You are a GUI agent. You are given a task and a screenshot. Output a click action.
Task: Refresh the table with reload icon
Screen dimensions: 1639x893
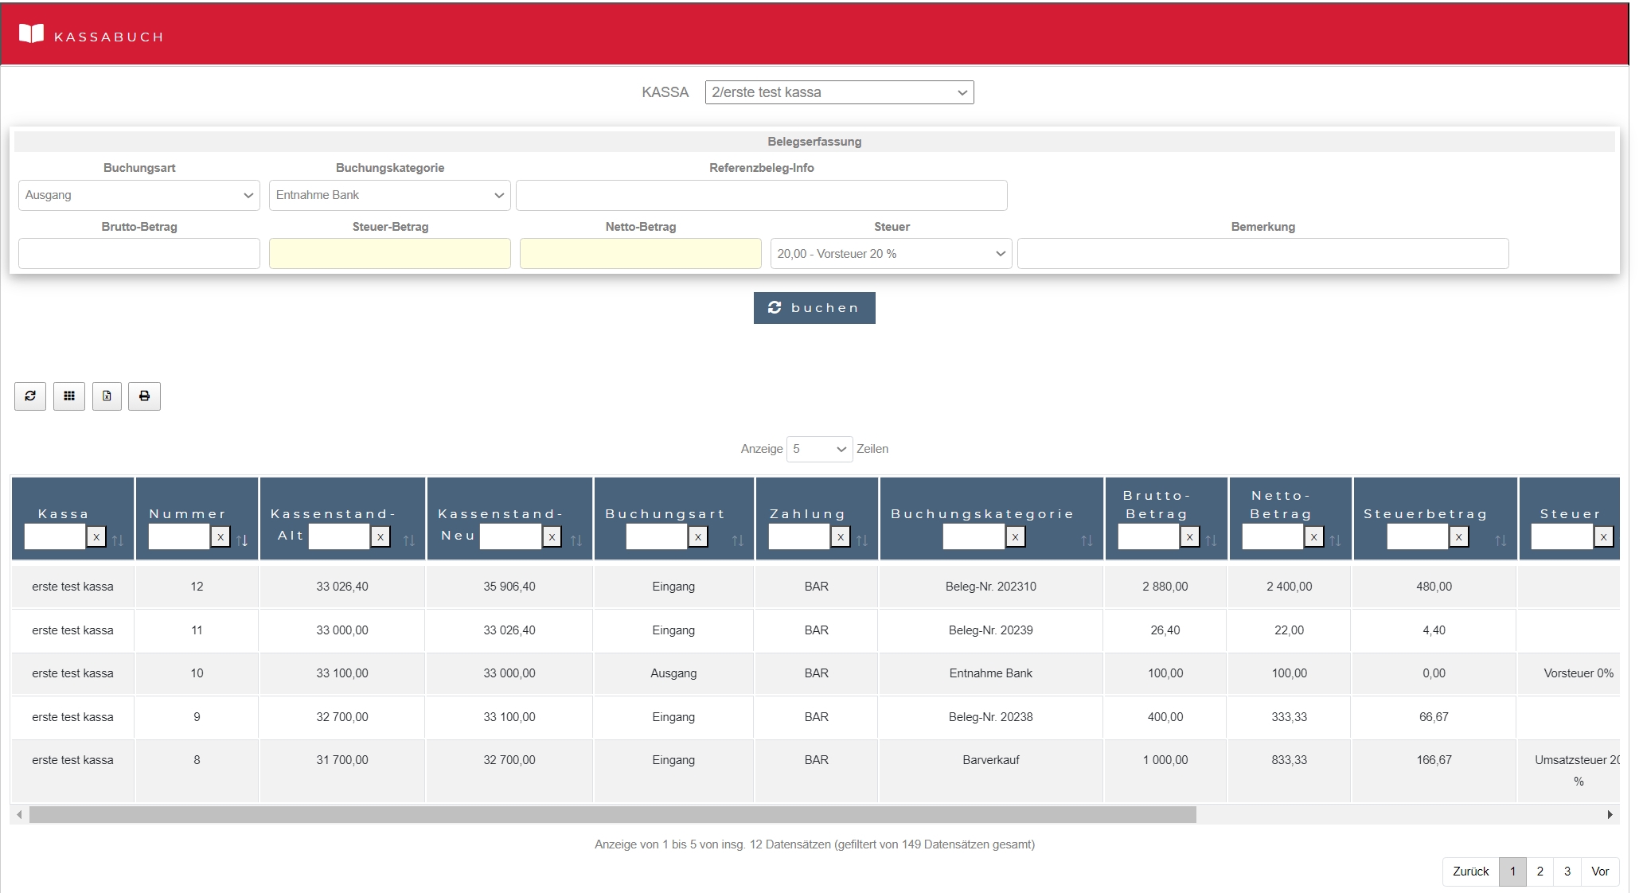pos(30,396)
